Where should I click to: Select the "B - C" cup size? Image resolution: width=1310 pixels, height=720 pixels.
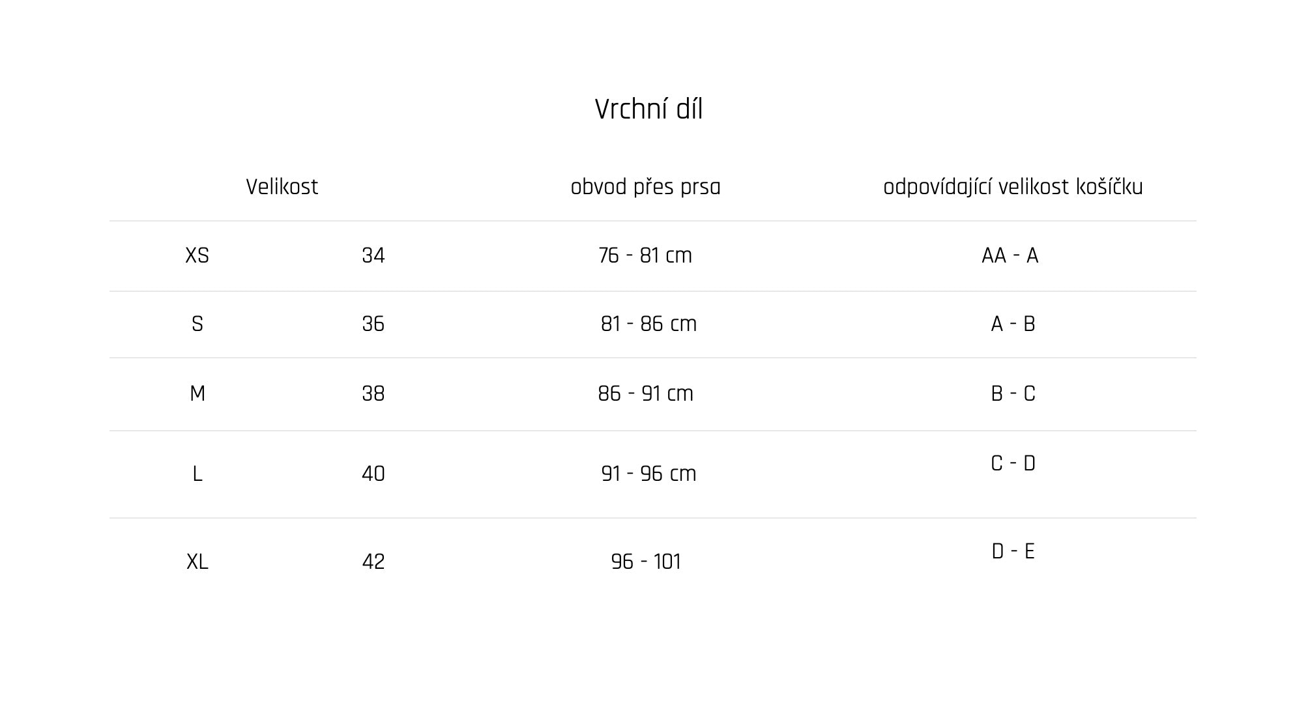tap(1013, 394)
